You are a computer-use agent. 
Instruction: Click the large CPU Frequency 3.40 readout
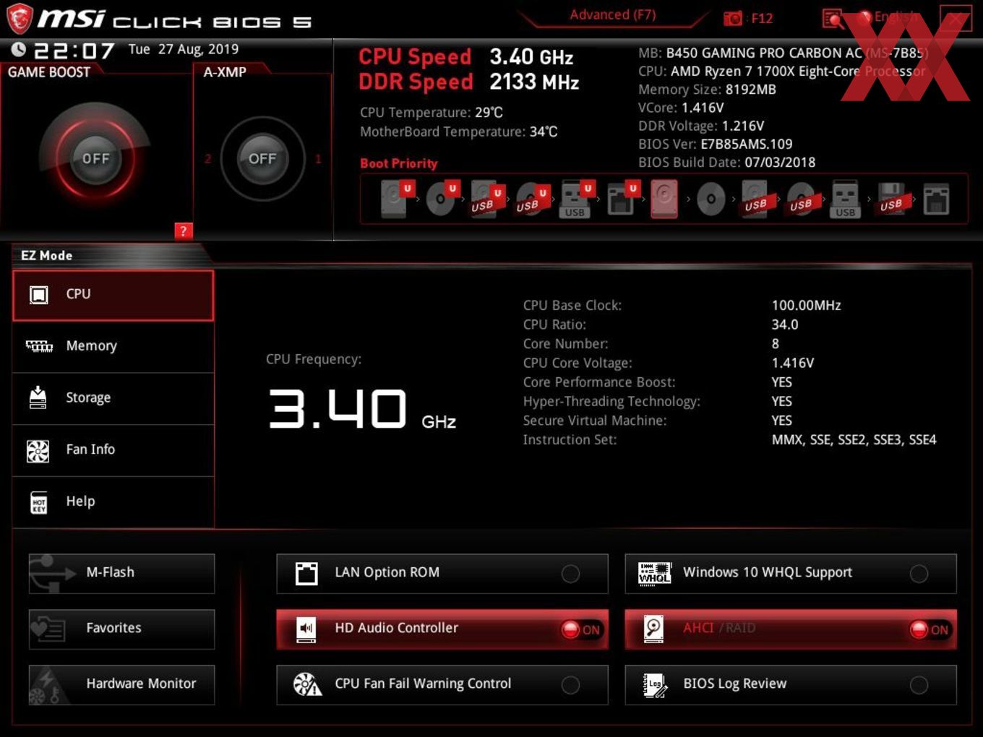click(338, 410)
